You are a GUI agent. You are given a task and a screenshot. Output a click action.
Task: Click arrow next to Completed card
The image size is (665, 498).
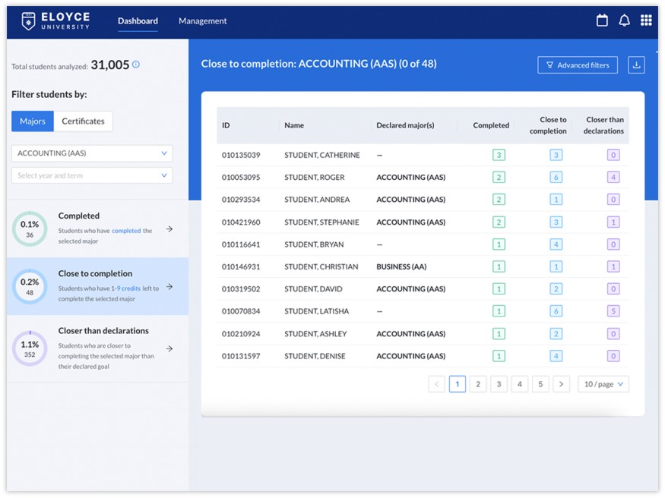click(x=169, y=229)
